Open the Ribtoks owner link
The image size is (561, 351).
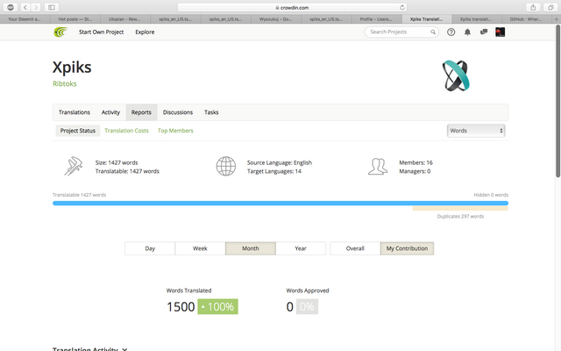click(64, 83)
